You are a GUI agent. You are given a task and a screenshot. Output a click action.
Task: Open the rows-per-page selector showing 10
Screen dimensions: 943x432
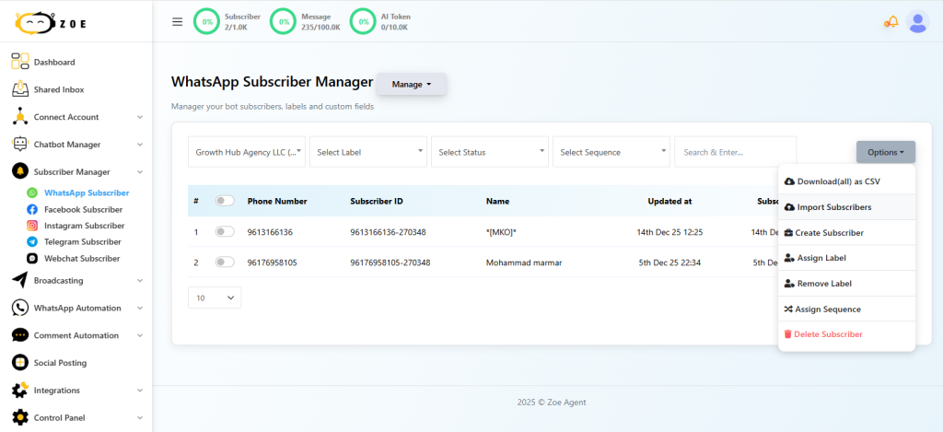point(215,298)
